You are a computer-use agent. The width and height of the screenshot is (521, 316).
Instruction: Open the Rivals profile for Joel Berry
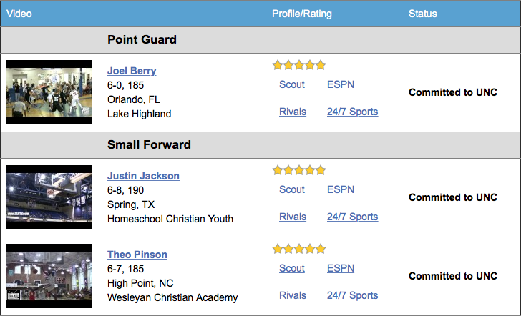click(293, 112)
